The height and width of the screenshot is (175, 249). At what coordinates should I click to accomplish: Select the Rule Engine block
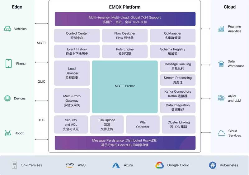[x=125, y=51]
